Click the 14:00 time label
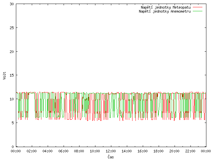The width and height of the screenshot is (212, 159). pos(127,151)
